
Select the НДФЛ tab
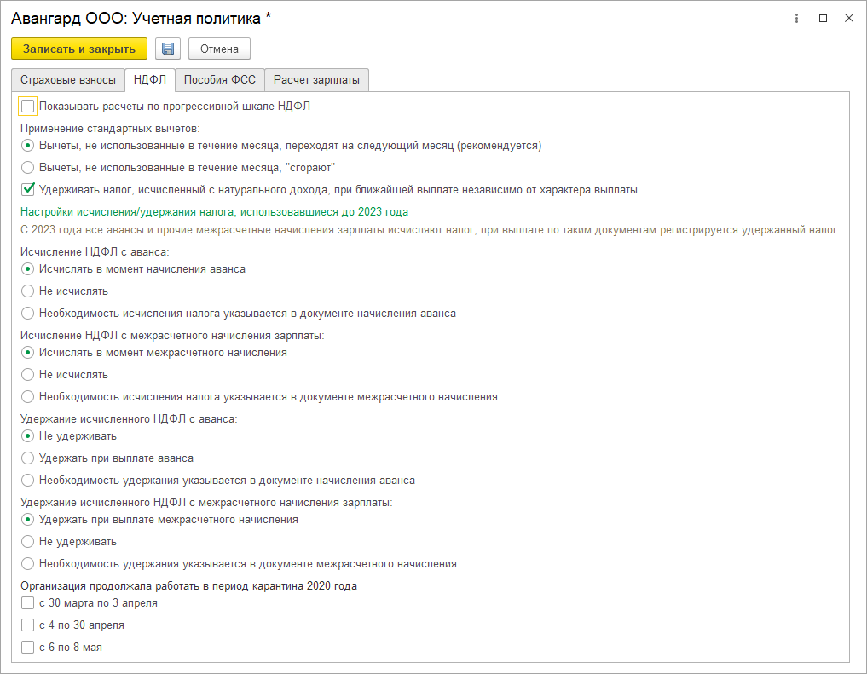150,80
